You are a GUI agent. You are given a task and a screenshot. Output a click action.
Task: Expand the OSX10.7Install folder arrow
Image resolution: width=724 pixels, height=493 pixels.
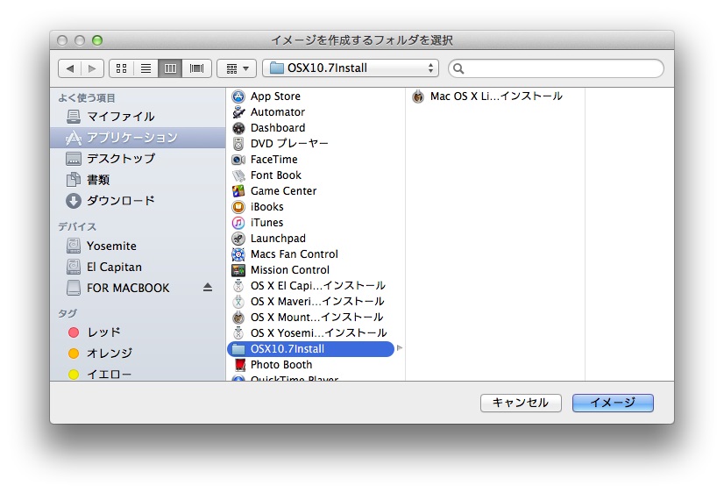(x=400, y=348)
